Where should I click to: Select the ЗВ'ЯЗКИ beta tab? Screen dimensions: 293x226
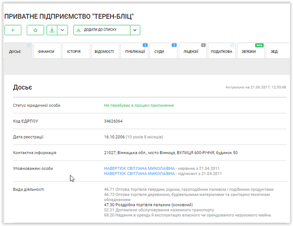point(251,51)
